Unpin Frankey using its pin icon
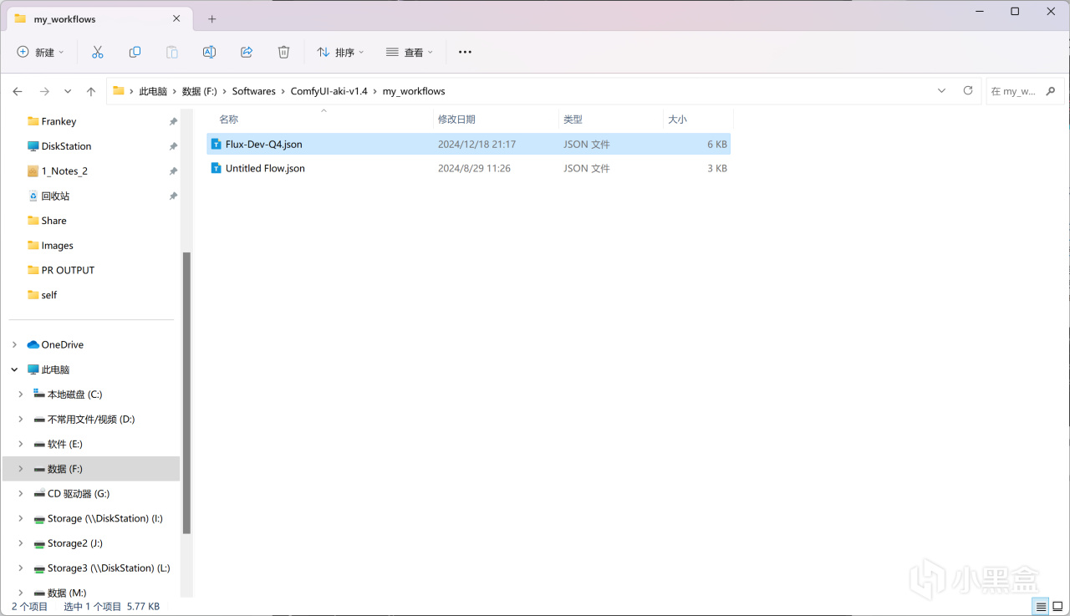The width and height of the screenshot is (1070, 616). point(173,121)
